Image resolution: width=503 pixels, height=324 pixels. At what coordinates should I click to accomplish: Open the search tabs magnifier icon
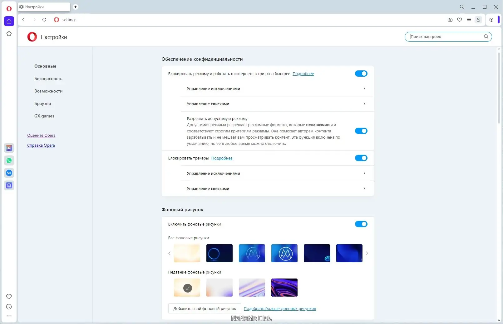[462, 7]
